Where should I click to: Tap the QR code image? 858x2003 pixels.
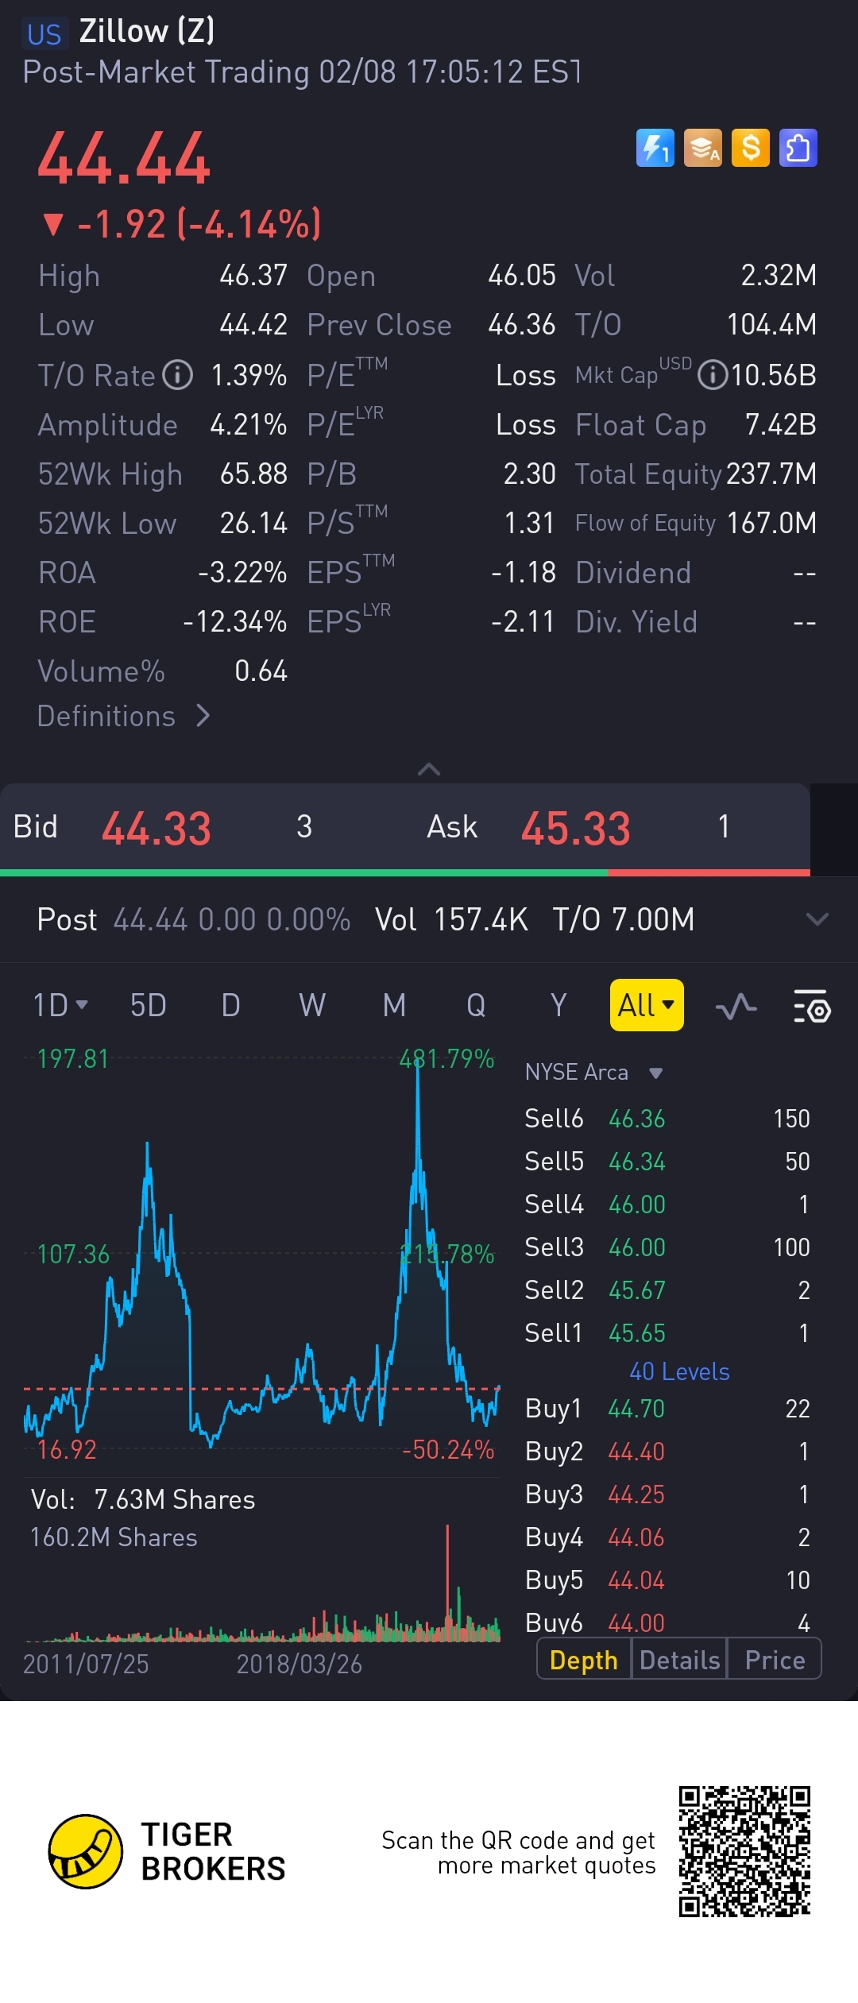(x=744, y=1851)
